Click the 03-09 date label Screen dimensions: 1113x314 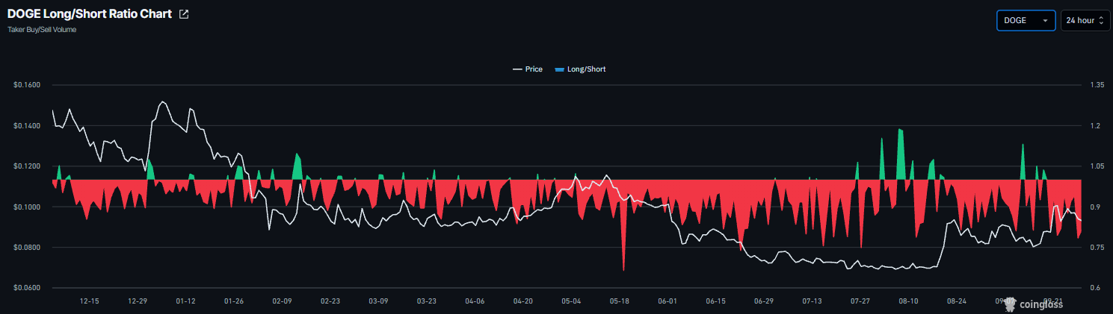click(378, 301)
